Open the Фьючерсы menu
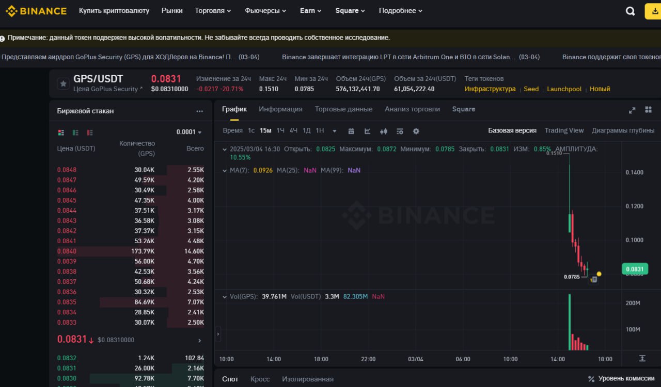661x387 pixels. coord(265,10)
